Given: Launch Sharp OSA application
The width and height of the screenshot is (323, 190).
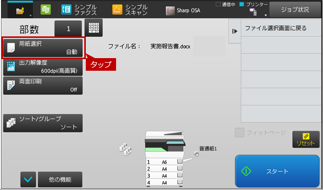Looking at the screenshot, I should (183, 11).
